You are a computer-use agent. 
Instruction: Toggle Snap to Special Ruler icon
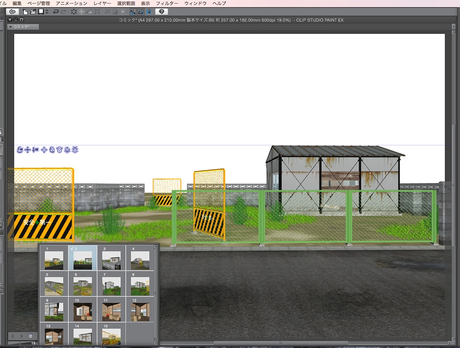click(x=141, y=12)
